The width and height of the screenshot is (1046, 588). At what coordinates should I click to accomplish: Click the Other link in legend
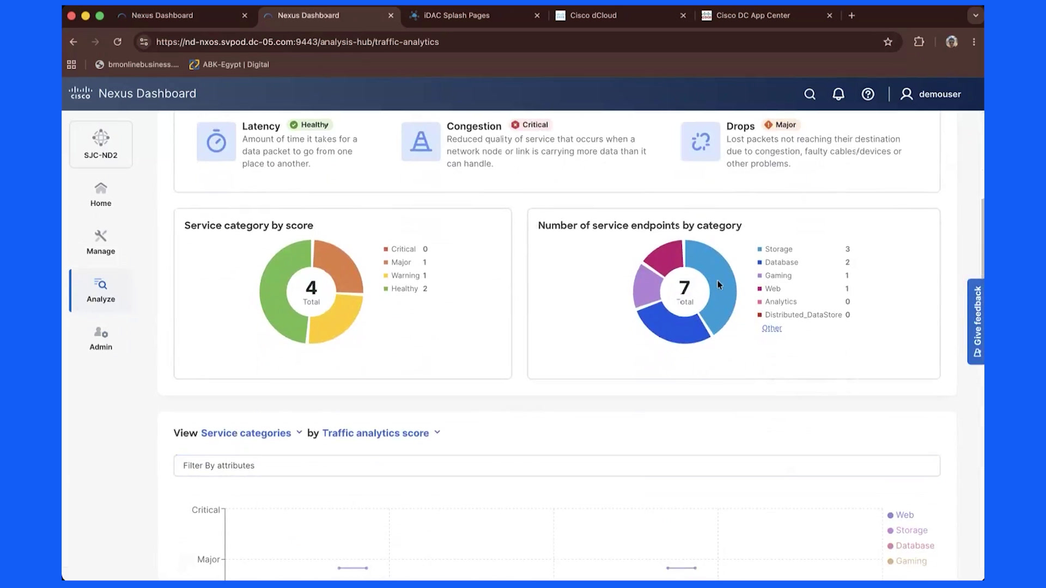point(771,328)
